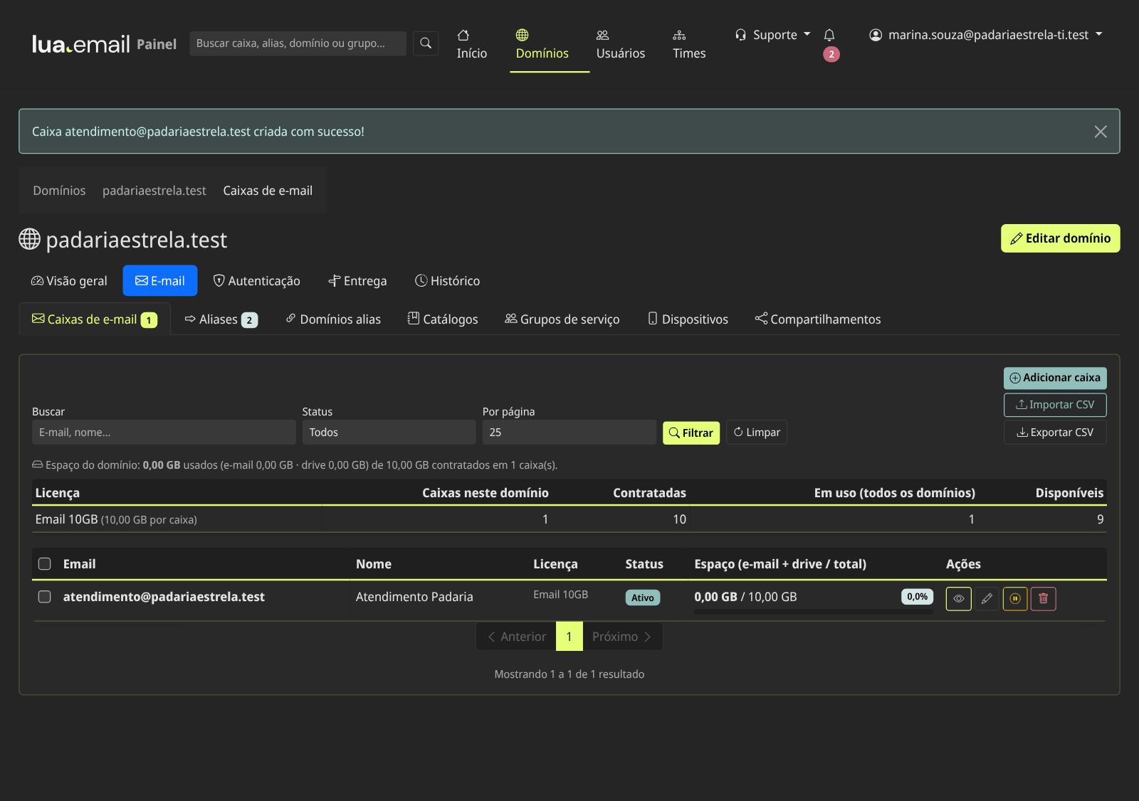Open the Por página dropdown showing 25
1139x801 pixels.
click(x=569, y=433)
